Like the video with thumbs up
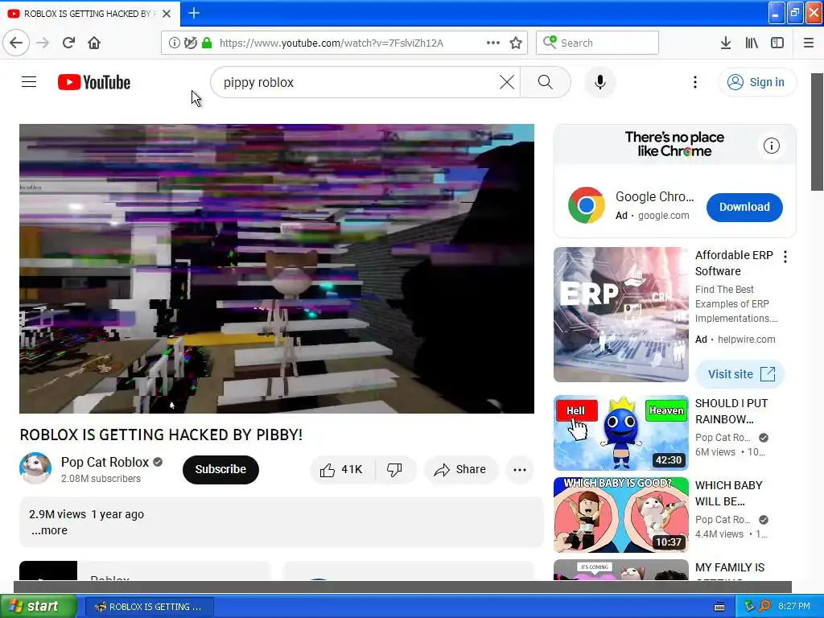 (x=341, y=469)
